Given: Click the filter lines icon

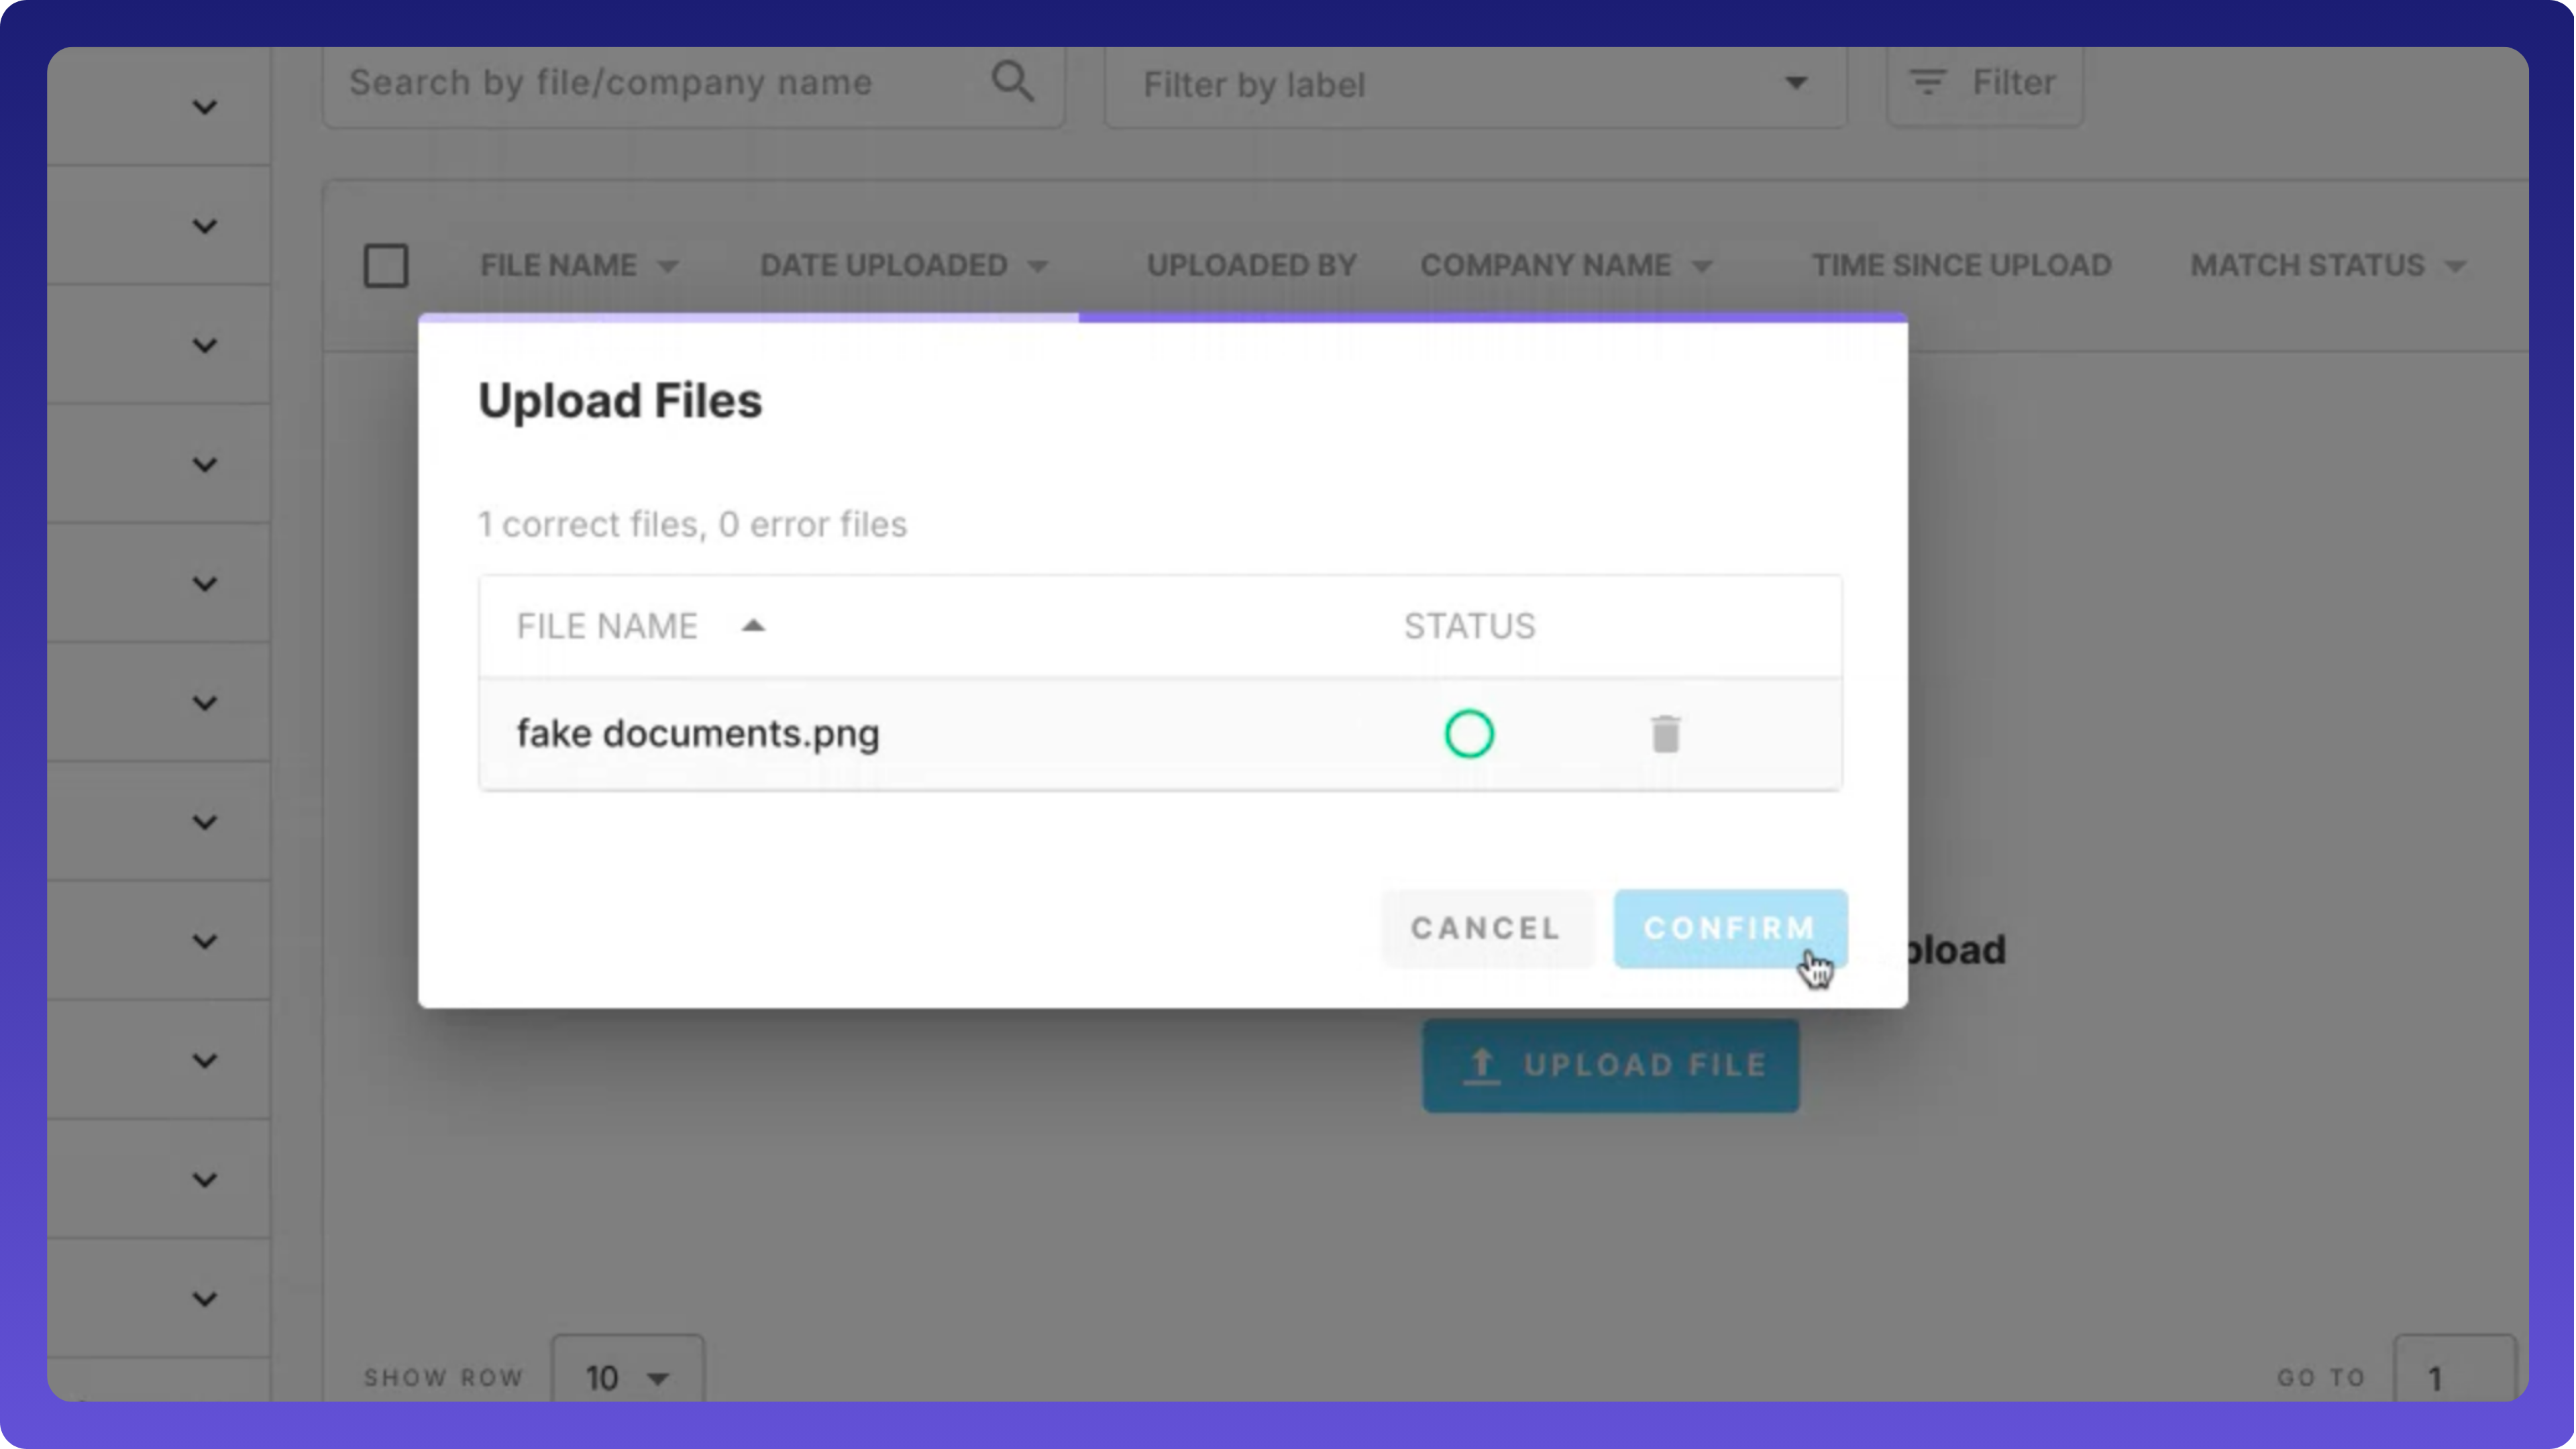Looking at the screenshot, I should 1927,82.
